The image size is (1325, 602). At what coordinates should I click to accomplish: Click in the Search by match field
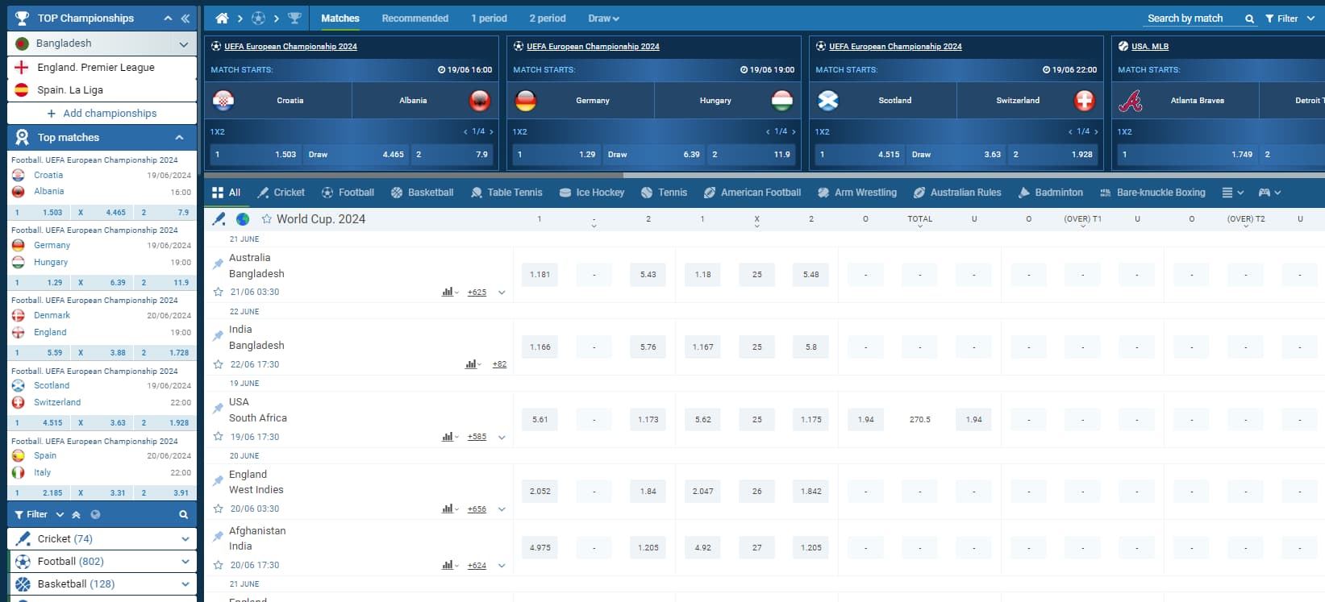tap(1192, 19)
